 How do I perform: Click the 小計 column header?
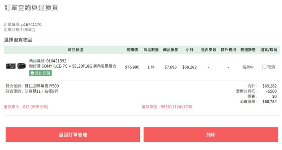tap(190, 50)
